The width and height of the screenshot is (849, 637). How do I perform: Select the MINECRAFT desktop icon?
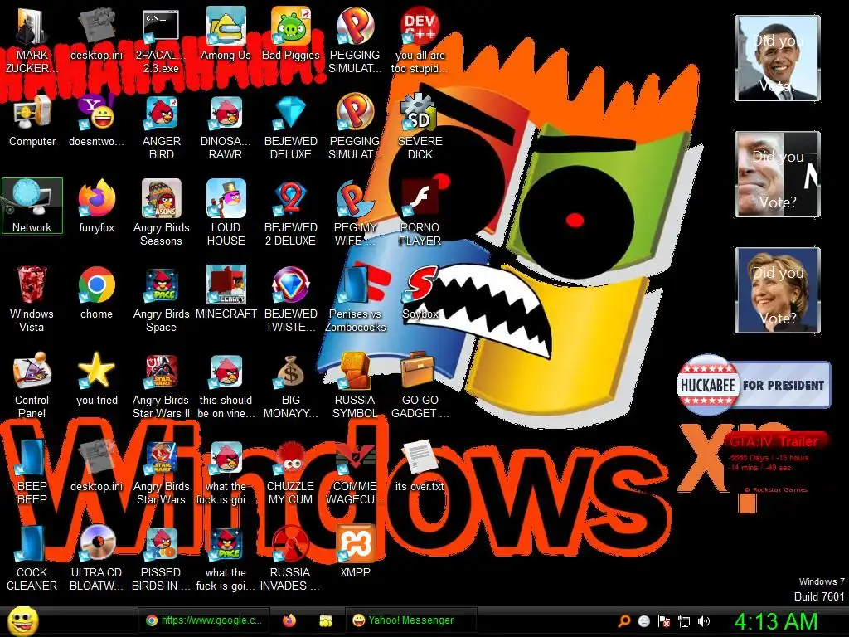226,293
